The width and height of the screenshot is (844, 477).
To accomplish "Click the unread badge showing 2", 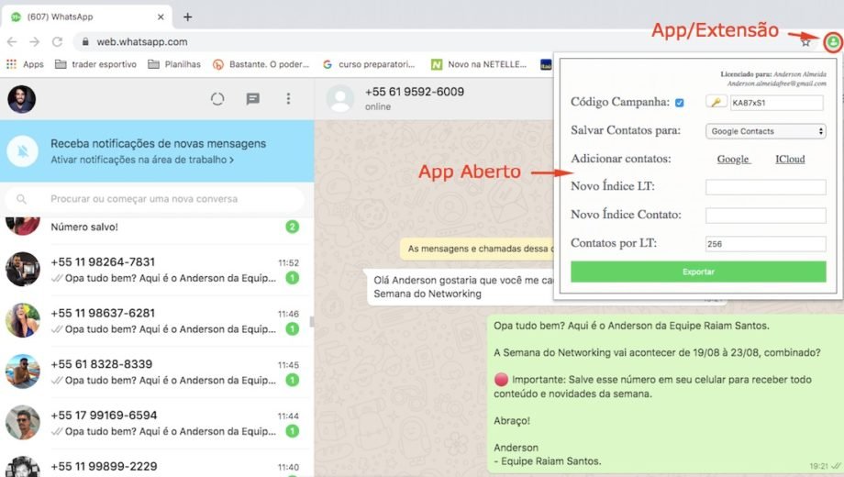I will coord(293,227).
